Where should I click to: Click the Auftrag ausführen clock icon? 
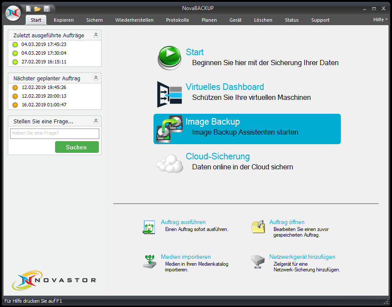pyautogui.click(x=149, y=228)
